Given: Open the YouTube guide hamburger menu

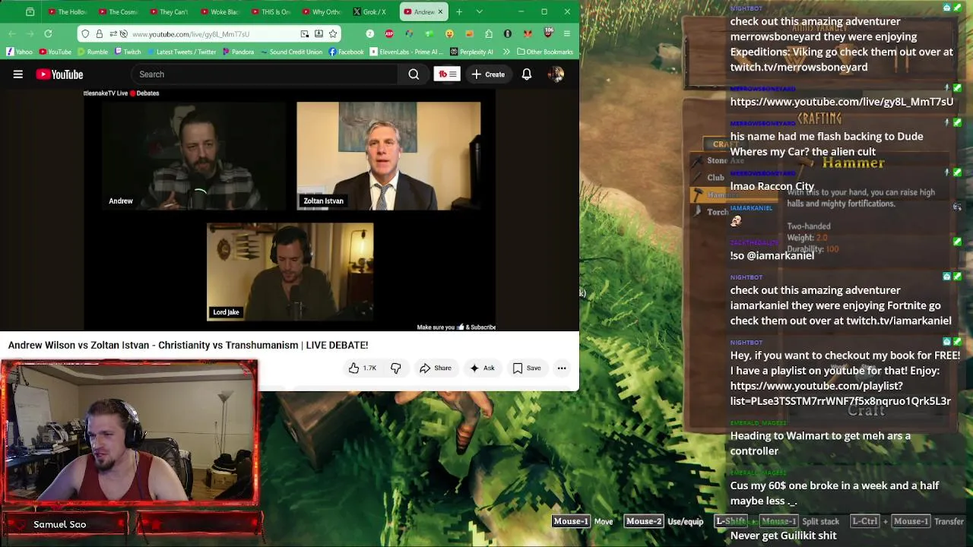Looking at the screenshot, I should point(17,74).
